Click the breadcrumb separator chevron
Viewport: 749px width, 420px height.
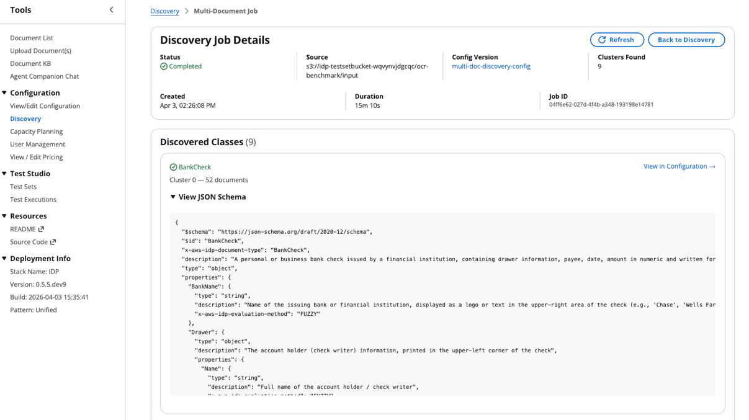[186, 11]
